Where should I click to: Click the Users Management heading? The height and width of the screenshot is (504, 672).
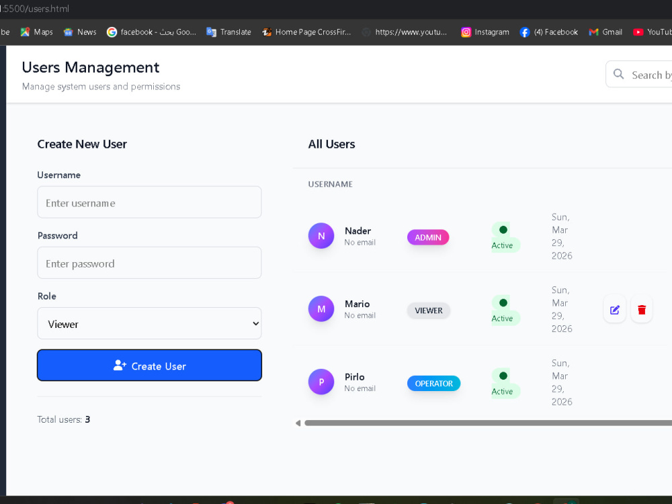[91, 68]
